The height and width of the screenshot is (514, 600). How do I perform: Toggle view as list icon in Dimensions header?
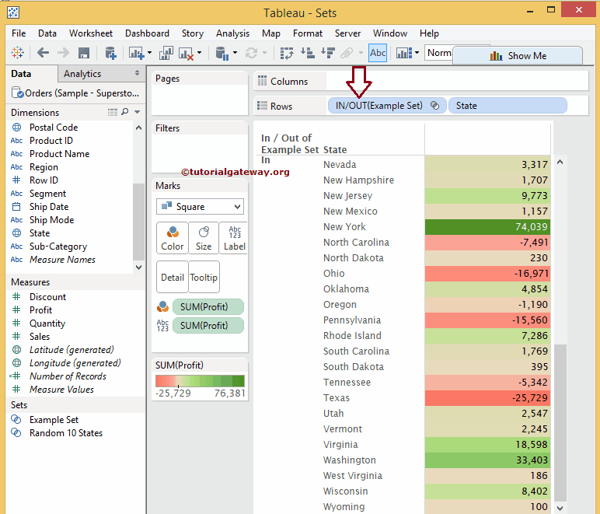pos(113,113)
